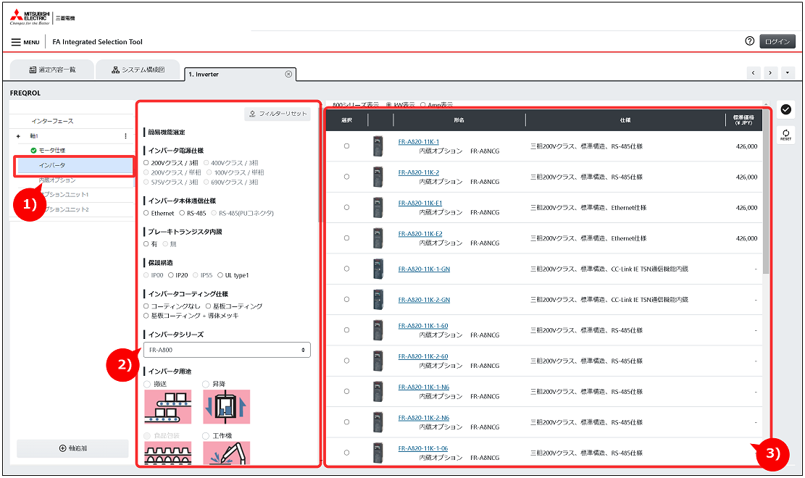
Task: Switch to the 選定内容一覧 tab
Action: pos(52,70)
